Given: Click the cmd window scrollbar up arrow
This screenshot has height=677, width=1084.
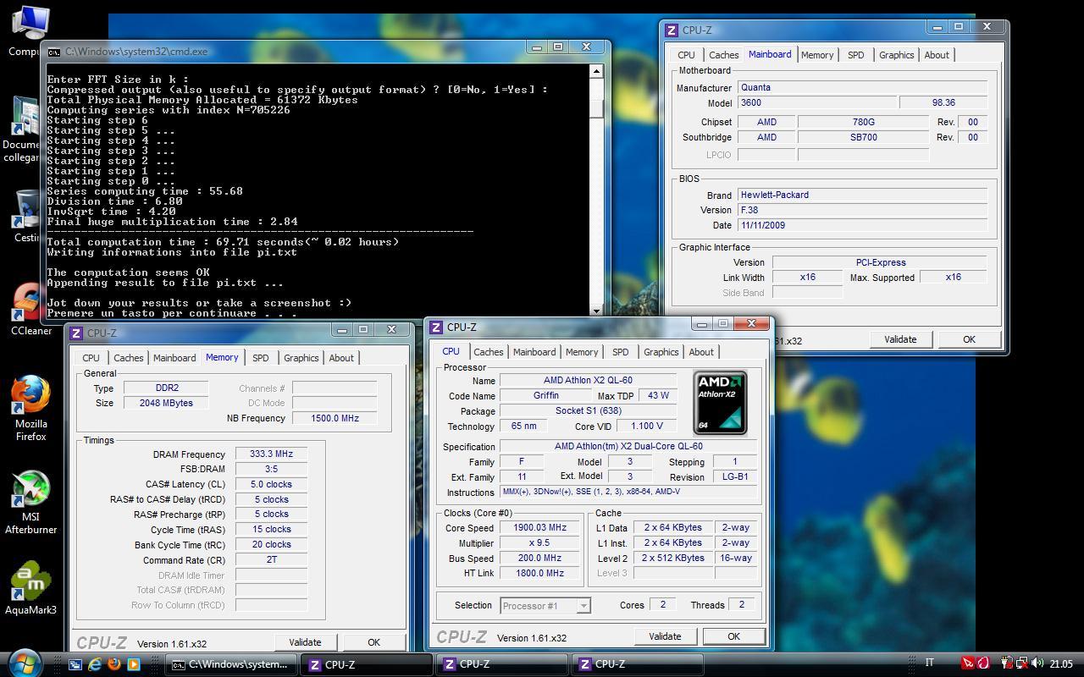Looking at the screenshot, I should pyautogui.click(x=596, y=71).
